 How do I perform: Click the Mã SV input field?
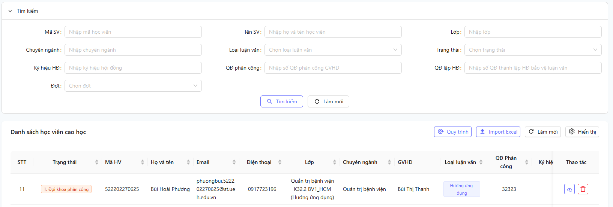133,32
